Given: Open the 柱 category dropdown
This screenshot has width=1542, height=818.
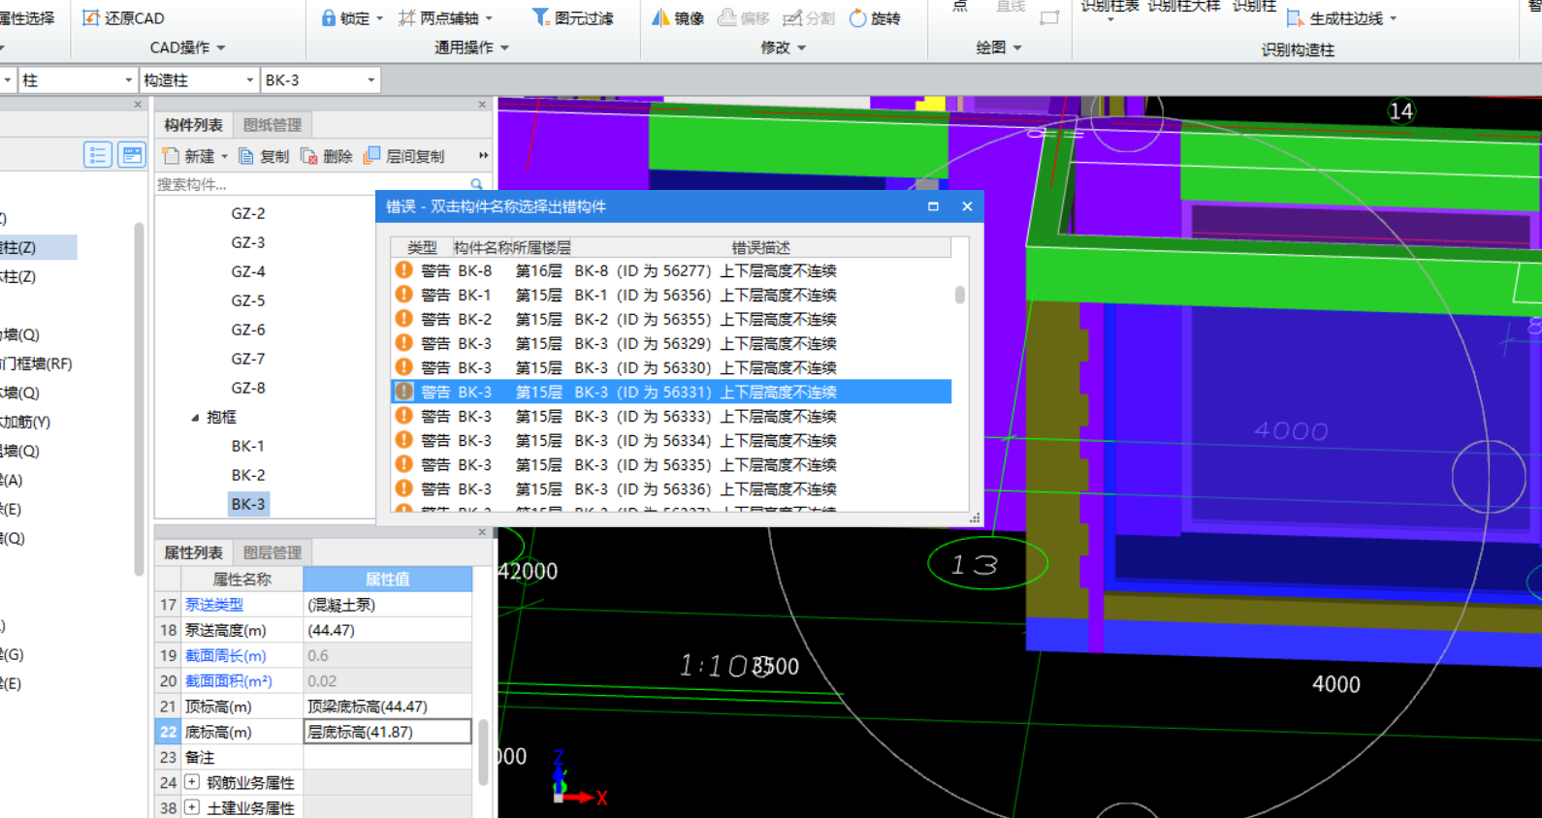Looking at the screenshot, I should tap(128, 80).
